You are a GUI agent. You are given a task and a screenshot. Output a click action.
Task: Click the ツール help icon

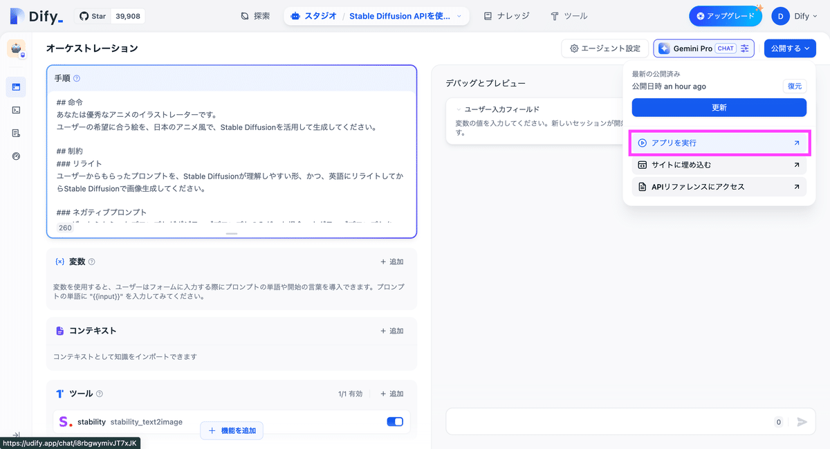100,394
